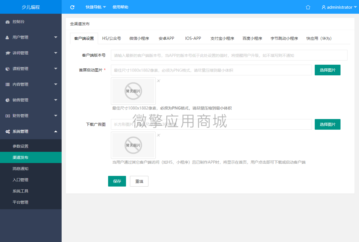
Task: Switch to the 微信小程序 tab
Action: pos(139,38)
